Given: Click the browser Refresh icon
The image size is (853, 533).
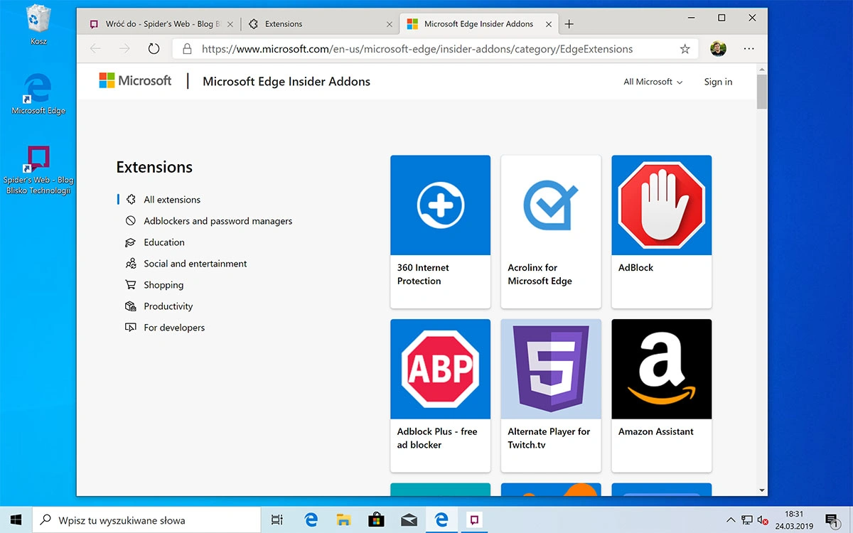Looking at the screenshot, I should pyautogui.click(x=154, y=49).
